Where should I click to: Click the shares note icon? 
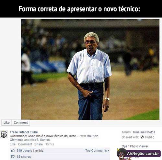click(13, 156)
